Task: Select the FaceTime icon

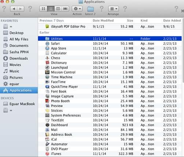Action: click(x=47, y=82)
